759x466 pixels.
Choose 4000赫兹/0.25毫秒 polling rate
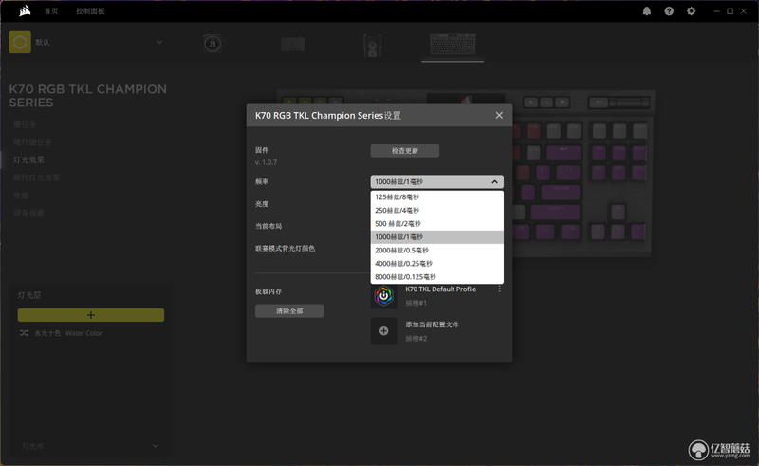click(436, 264)
